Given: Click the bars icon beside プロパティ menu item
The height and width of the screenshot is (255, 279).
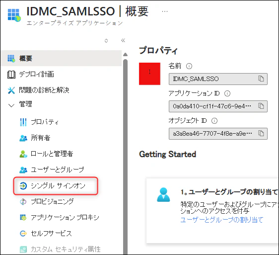Looking at the screenshot, I should pos(23,122).
